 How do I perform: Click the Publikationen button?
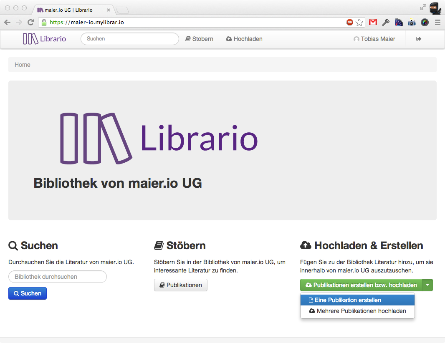coord(181,285)
